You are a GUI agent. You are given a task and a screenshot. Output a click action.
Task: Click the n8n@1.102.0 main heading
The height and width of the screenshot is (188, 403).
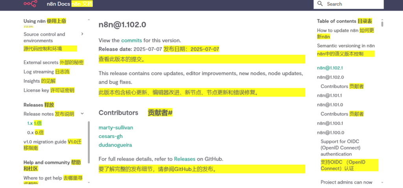pos(122,25)
